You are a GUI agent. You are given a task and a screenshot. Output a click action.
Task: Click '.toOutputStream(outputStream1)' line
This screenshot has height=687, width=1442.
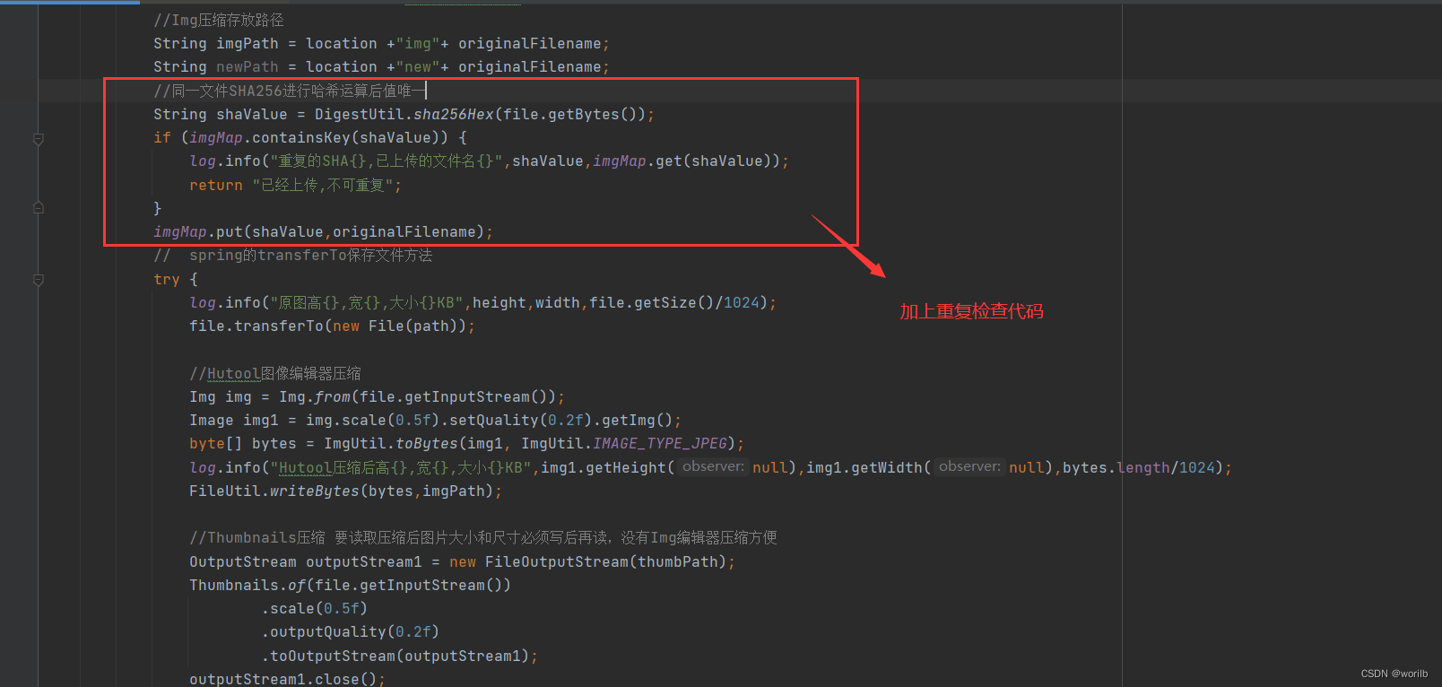[x=399, y=656]
